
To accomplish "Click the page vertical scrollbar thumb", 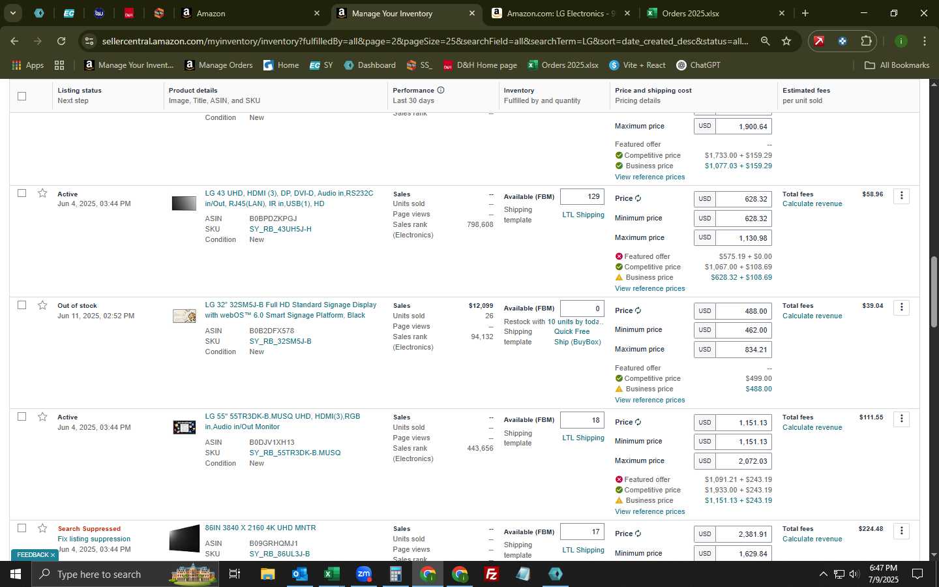I will [934, 292].
